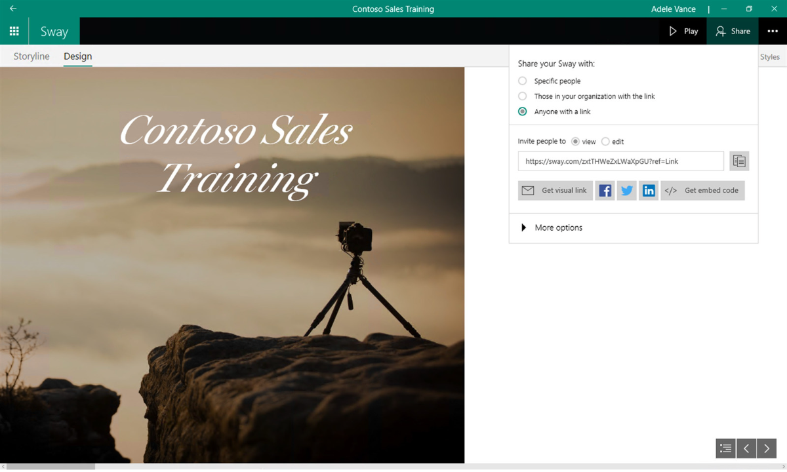Copy the share link using the copy icon
Screen dimensions: 787x472
click(739, 161)
